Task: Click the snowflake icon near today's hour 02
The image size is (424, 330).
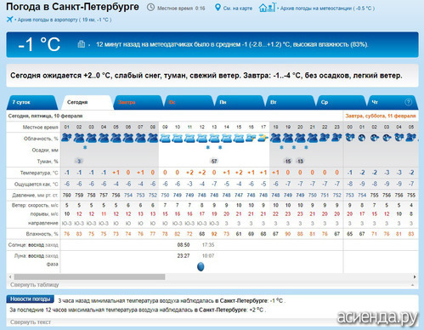Action: click(85, 147)
